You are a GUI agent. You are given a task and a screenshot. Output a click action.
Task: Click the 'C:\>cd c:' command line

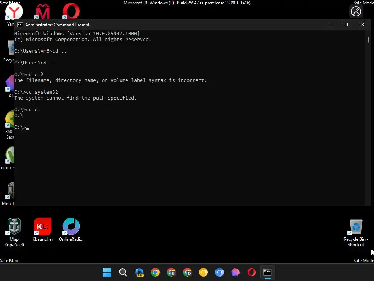[x=27, y=110]
